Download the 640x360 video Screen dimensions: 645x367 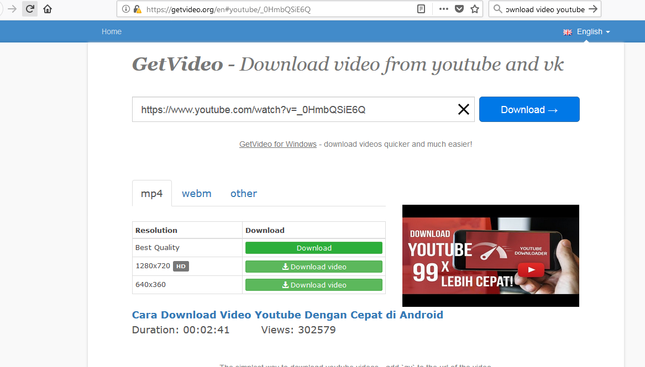coord(314,285)
